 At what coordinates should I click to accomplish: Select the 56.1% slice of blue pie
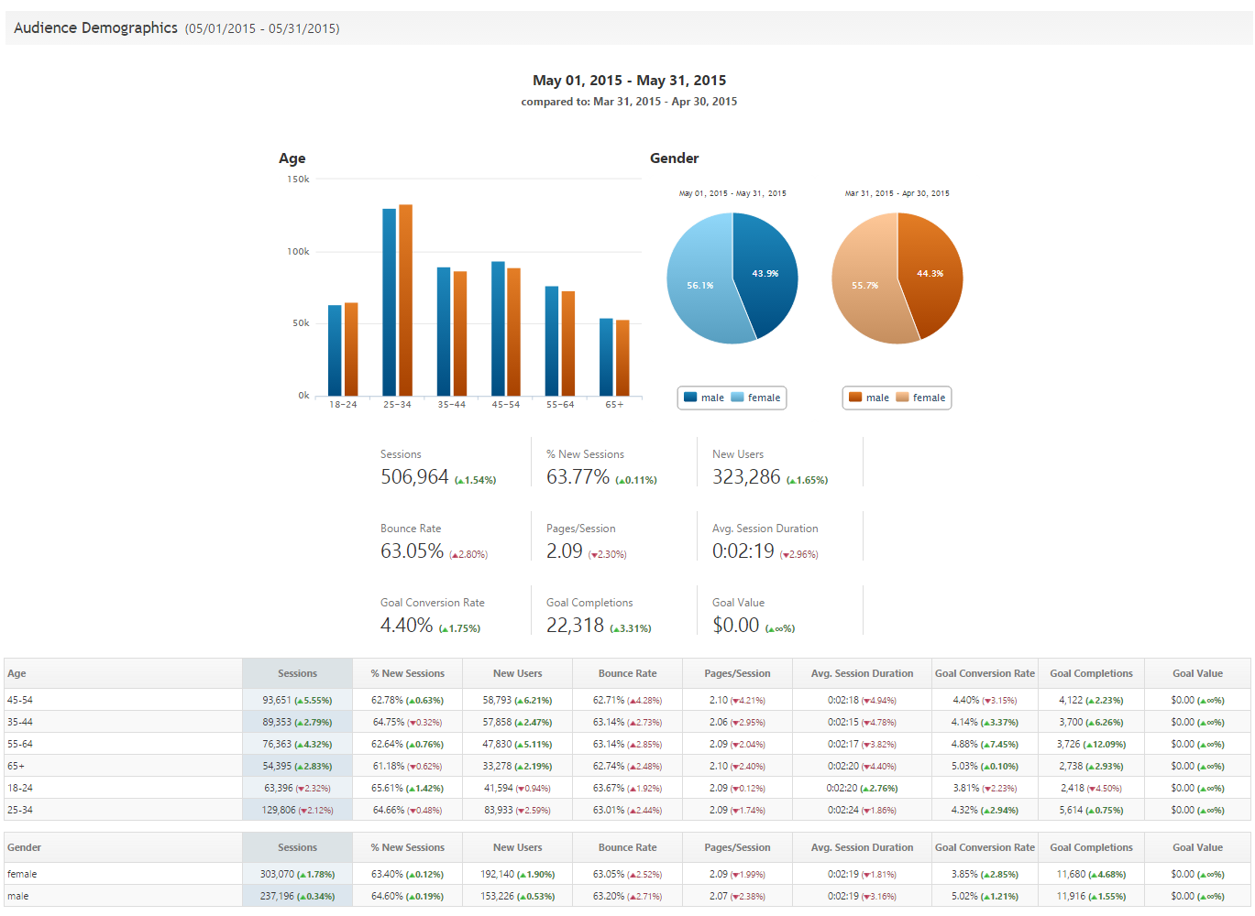point(699,286)
